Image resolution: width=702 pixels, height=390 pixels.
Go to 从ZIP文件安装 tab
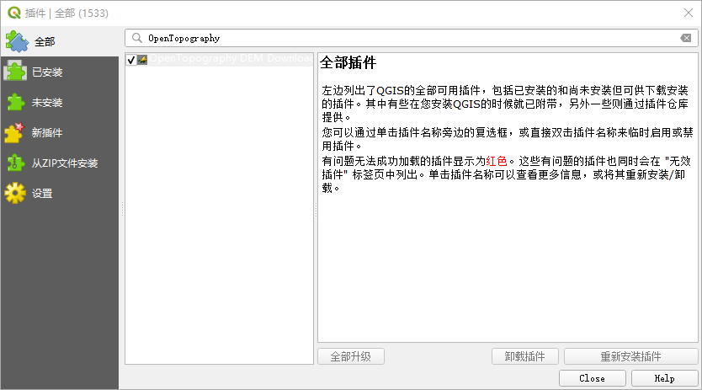[x=60, y=163]
